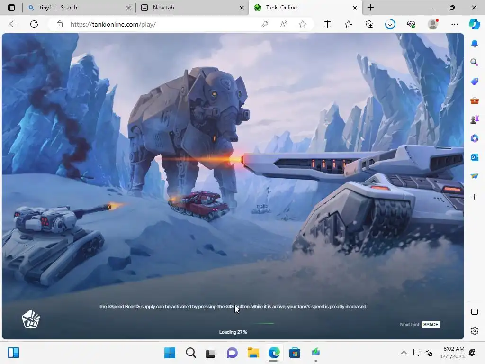This screenshot has width=485, height=364.
Task: Refresh the Tanki Online page
Action: click(x=34, y=24)
